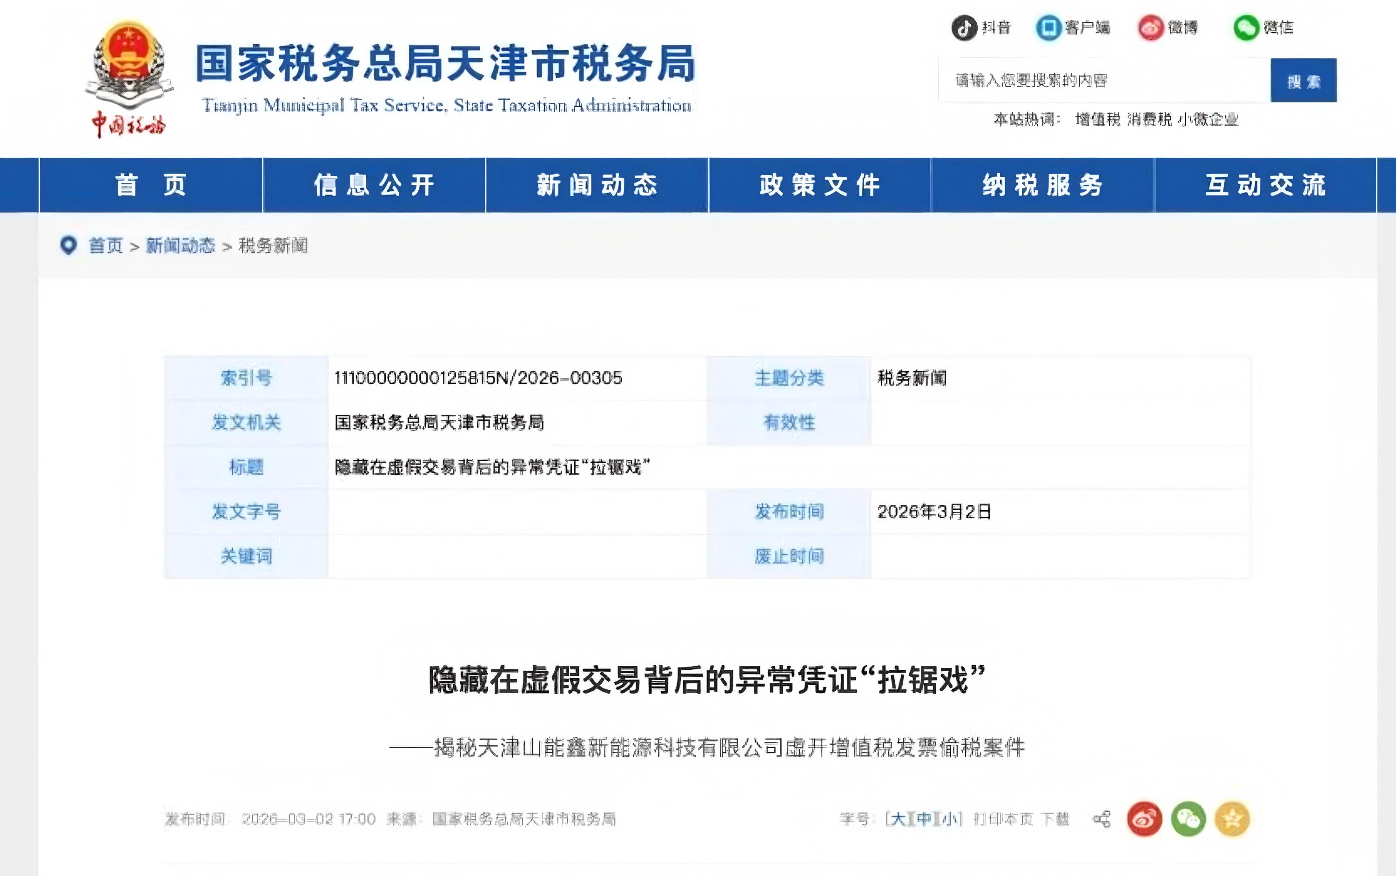
Task: Click the breadcrumb location pin icon
Action: 68,245
